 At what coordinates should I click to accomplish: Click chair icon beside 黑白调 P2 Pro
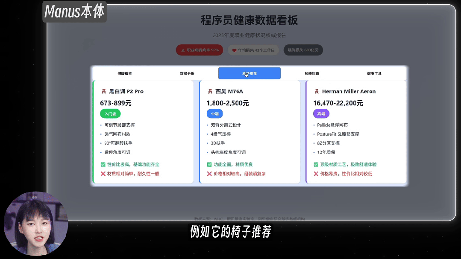click(x=103, y=91)
